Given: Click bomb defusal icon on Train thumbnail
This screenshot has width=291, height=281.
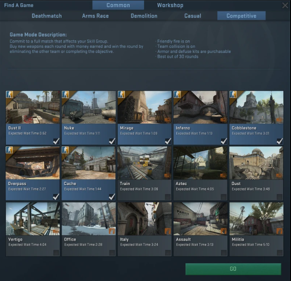Looking at the screenshot, I should pos(168,176).
